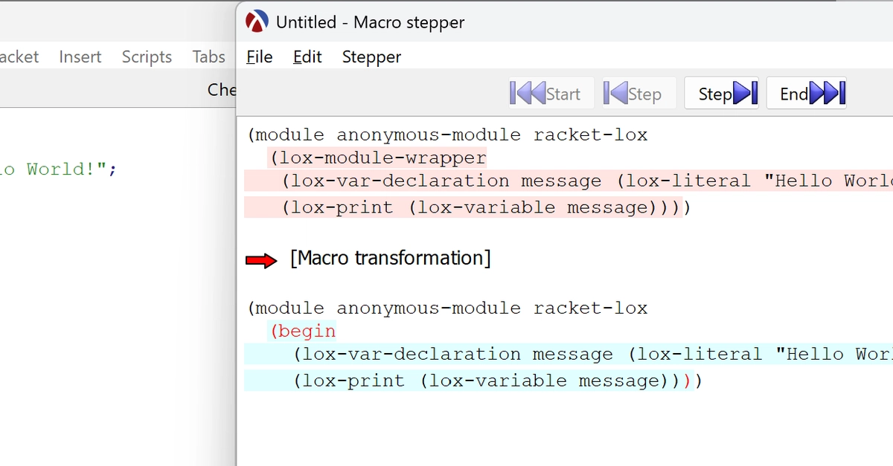Click the Untitled - Macro stepper window title
Screen dimensions: 893x466
(x=370, y=22)
